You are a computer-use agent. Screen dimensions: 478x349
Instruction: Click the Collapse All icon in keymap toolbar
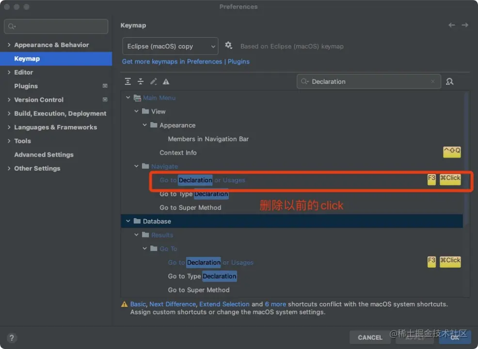tap(141, 81)
